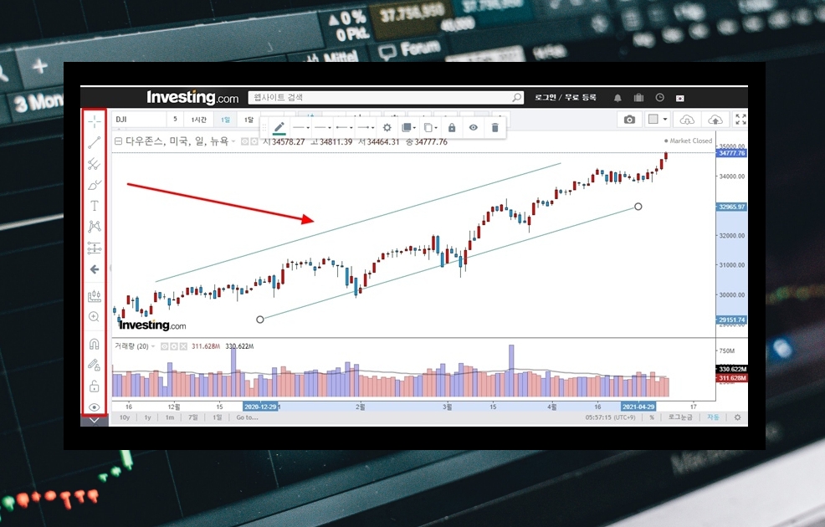825x527 pixels.
Task: Open the left line end dropdown
Action: [344, 128]
